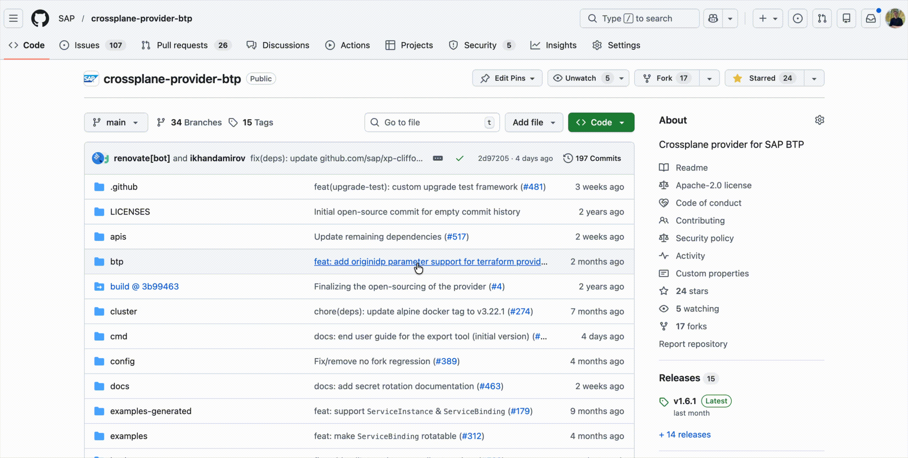Viewport: 908px width, 458px height.
Task: Switch to the Insights tab
Action: pyautogui.click(x=561, y=45)
